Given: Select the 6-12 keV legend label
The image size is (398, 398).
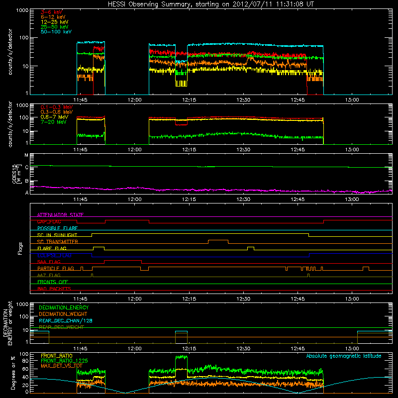Looking at the screenshot, I should point(53,17).
